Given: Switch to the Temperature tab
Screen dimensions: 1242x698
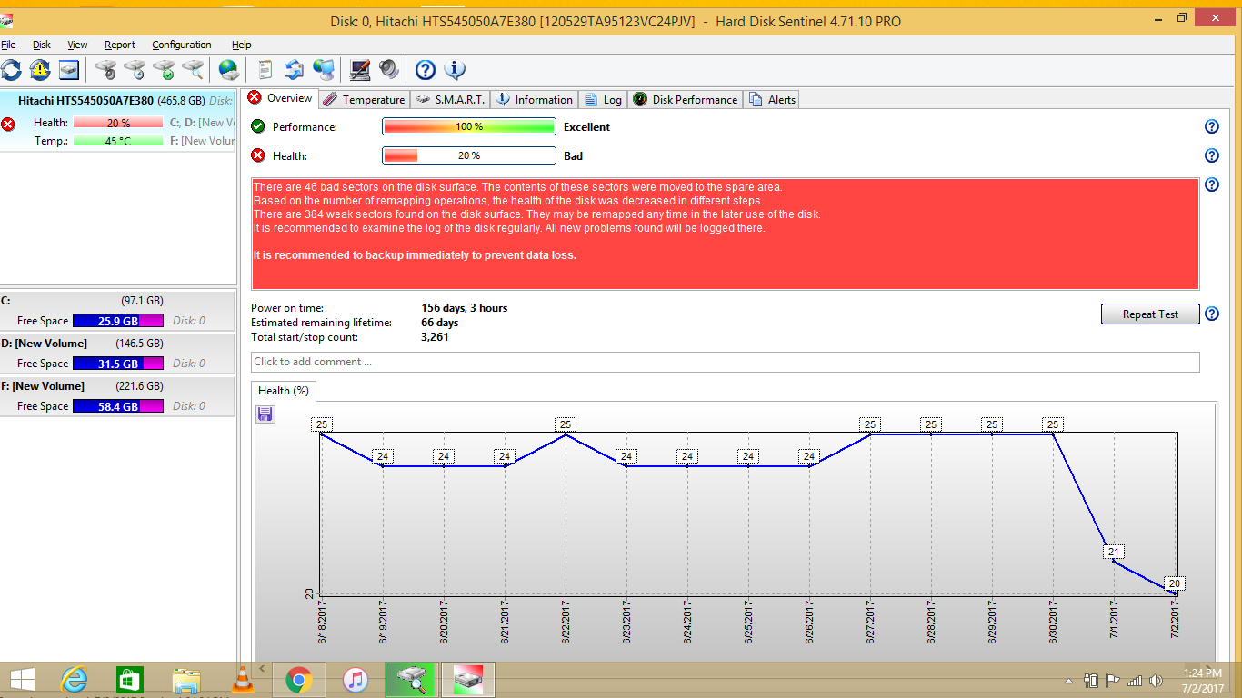Looking at the screenshot, I should [x=364, y=100].
